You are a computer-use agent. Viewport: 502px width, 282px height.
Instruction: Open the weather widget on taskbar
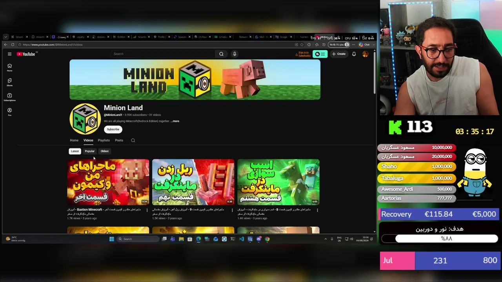click(16, 239)
